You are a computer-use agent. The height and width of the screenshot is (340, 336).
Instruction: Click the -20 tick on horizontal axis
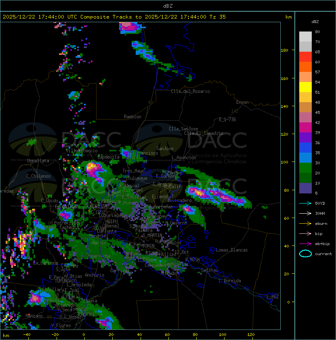click(55, 335)
